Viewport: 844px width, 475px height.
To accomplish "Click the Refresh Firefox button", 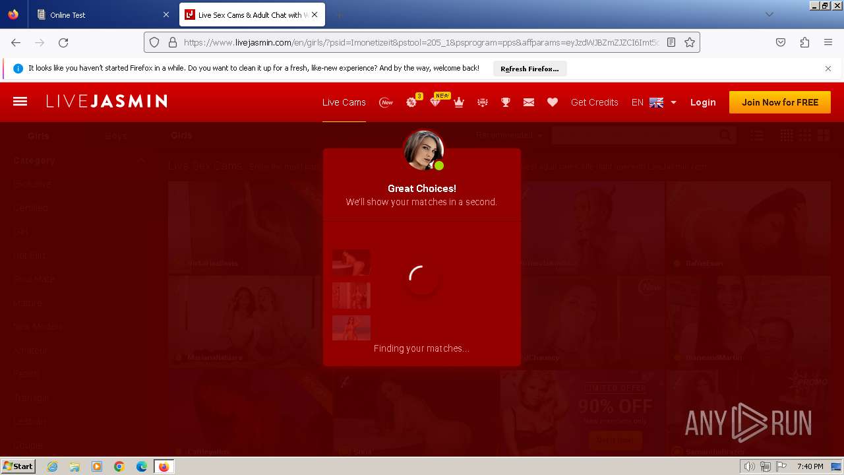I will coord(529,69).
